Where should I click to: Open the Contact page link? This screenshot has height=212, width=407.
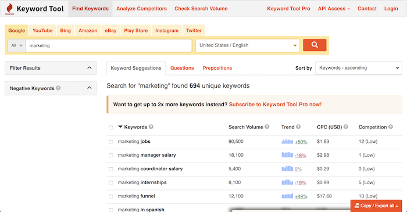(367, 9)
